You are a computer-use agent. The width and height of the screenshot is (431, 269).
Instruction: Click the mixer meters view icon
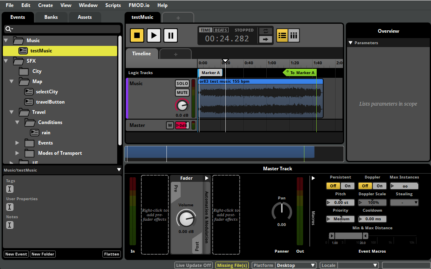[294, 36]
